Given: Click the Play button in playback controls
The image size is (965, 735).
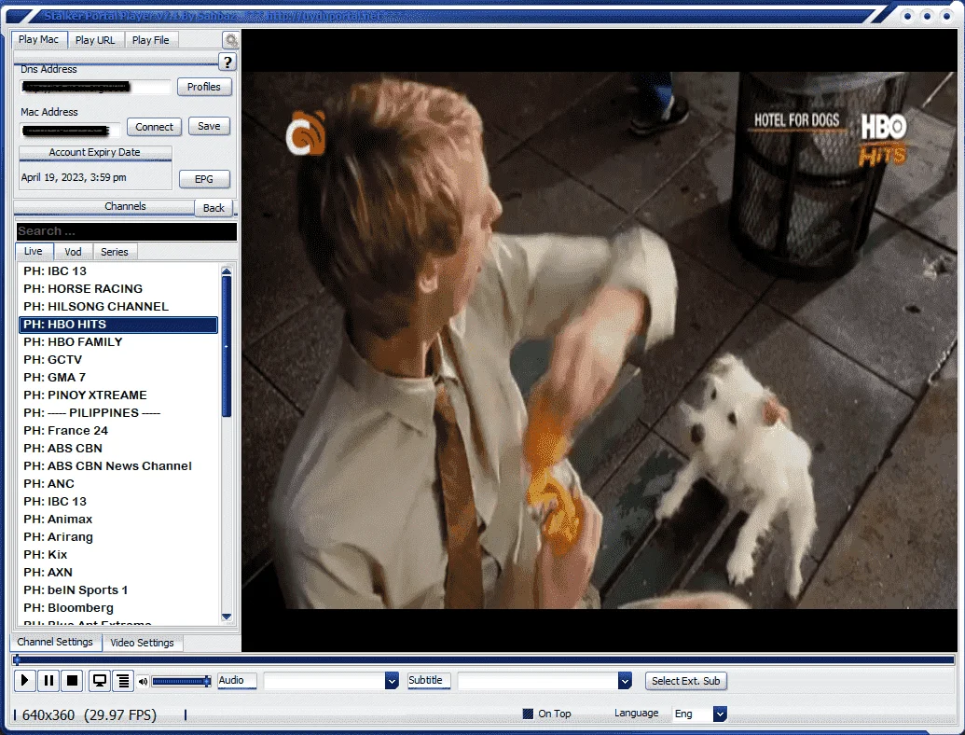Looking at the screenshot, I should [24, 680].
